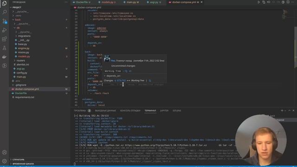Collapse the db folder
Viewport: 297px width, 167px height.
pyautogui.click(x=18, y=28)
